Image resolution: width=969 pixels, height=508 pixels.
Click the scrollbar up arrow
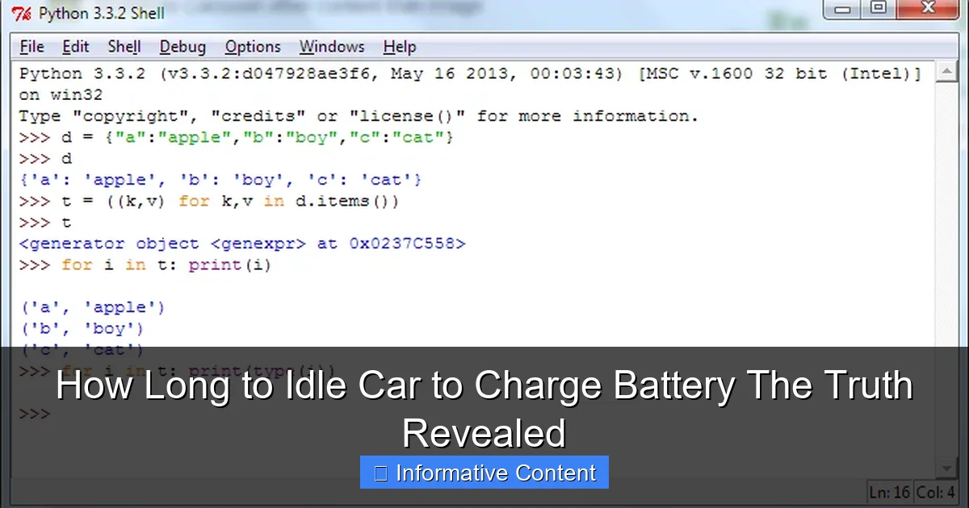tap(948, 72)
